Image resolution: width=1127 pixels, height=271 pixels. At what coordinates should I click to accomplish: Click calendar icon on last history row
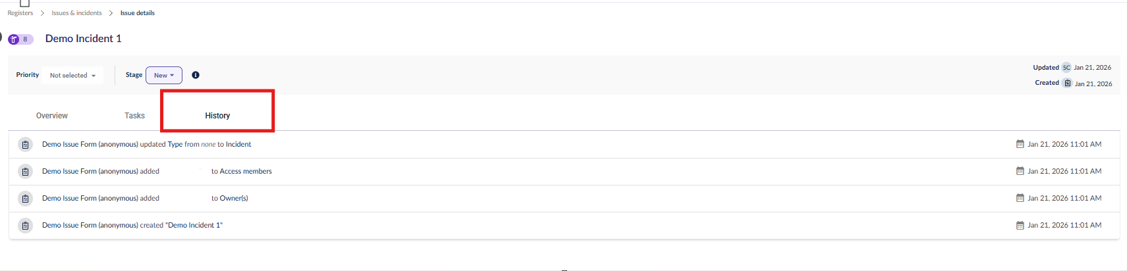1020,225
